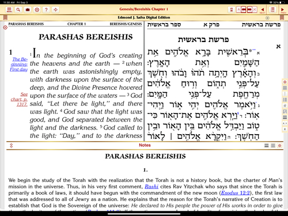Open 'See chart, p. 1317' link
Screen dimensions: 288x216
pyautogui.click(x=19, y=99)
